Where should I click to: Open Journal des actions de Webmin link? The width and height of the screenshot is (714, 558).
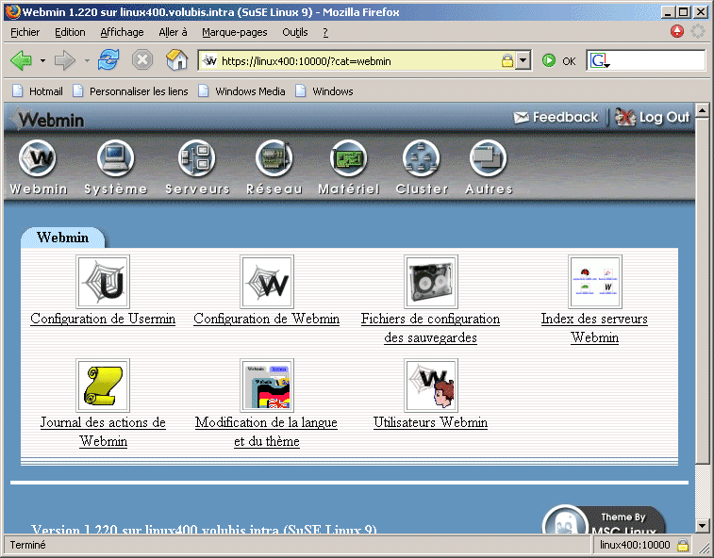[103, 432]
